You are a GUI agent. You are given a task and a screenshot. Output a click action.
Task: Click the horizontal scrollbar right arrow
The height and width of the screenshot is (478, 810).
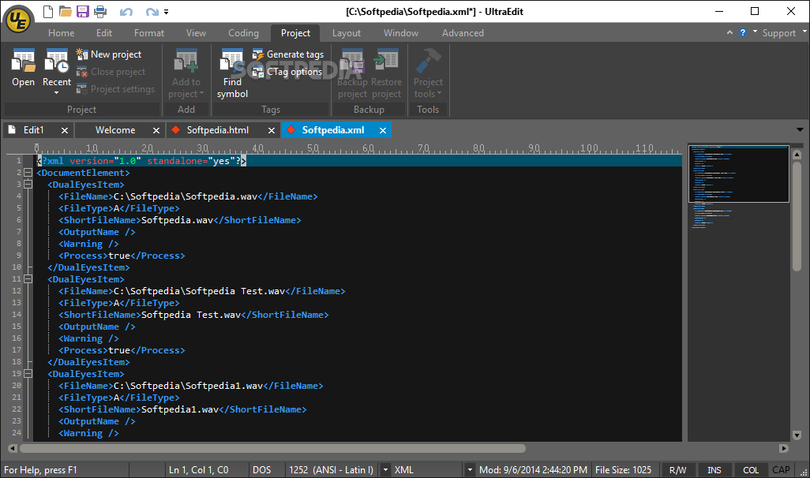click(784, 449)
